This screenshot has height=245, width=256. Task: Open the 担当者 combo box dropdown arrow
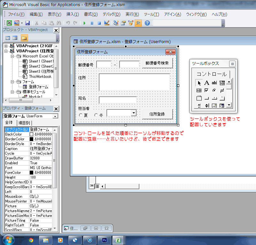click(x=134, y=113)
